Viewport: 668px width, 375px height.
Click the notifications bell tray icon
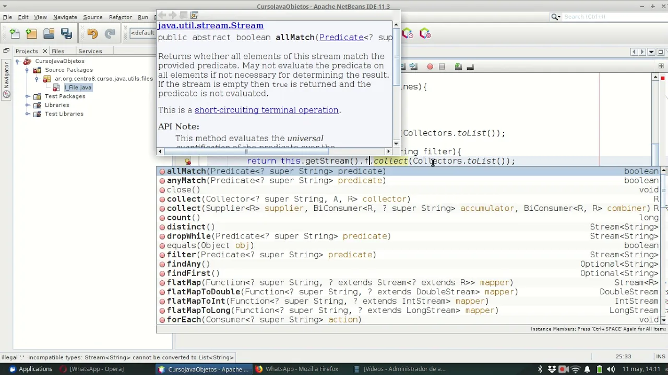click(586, 369)
